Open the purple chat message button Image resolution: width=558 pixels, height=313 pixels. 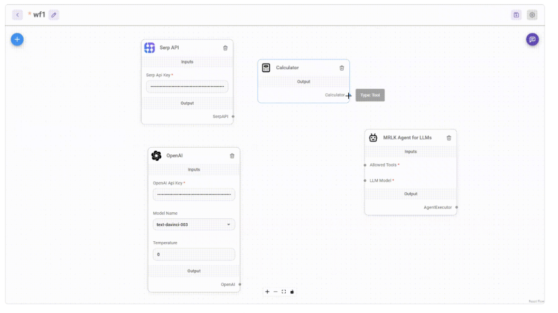click(x=532, y=39)
